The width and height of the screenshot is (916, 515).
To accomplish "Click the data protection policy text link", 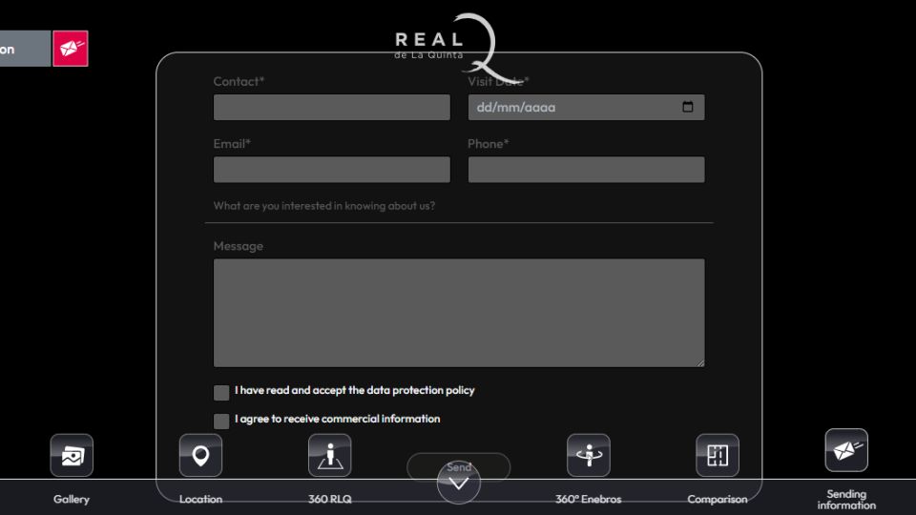I will pyautogui.click(x=354, y=390).
